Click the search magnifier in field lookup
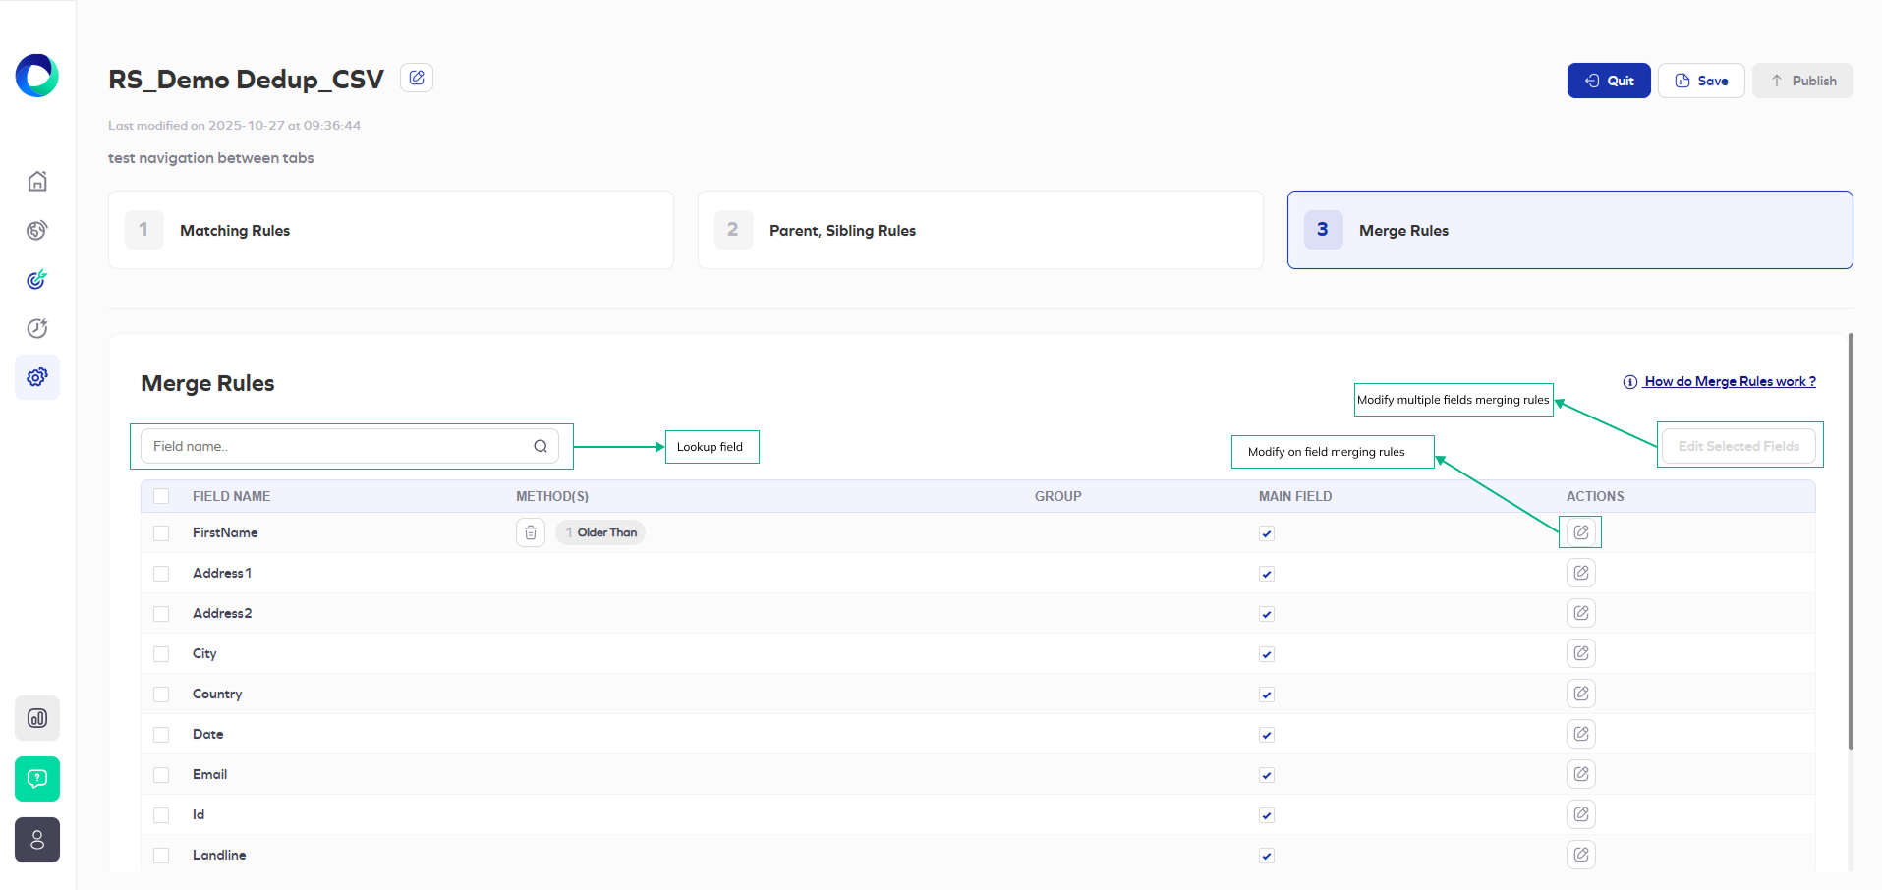The height and width of the screenshot is (890, 1882). [x=541, y=446]
